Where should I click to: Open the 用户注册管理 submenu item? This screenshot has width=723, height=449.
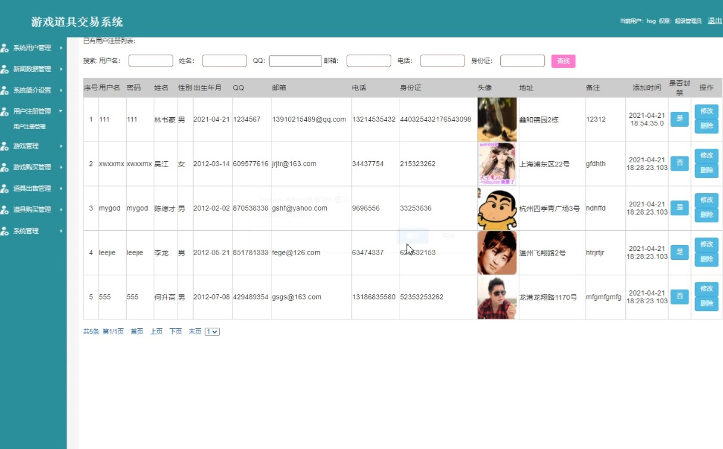pyautogui.click(x=30, y=127)
